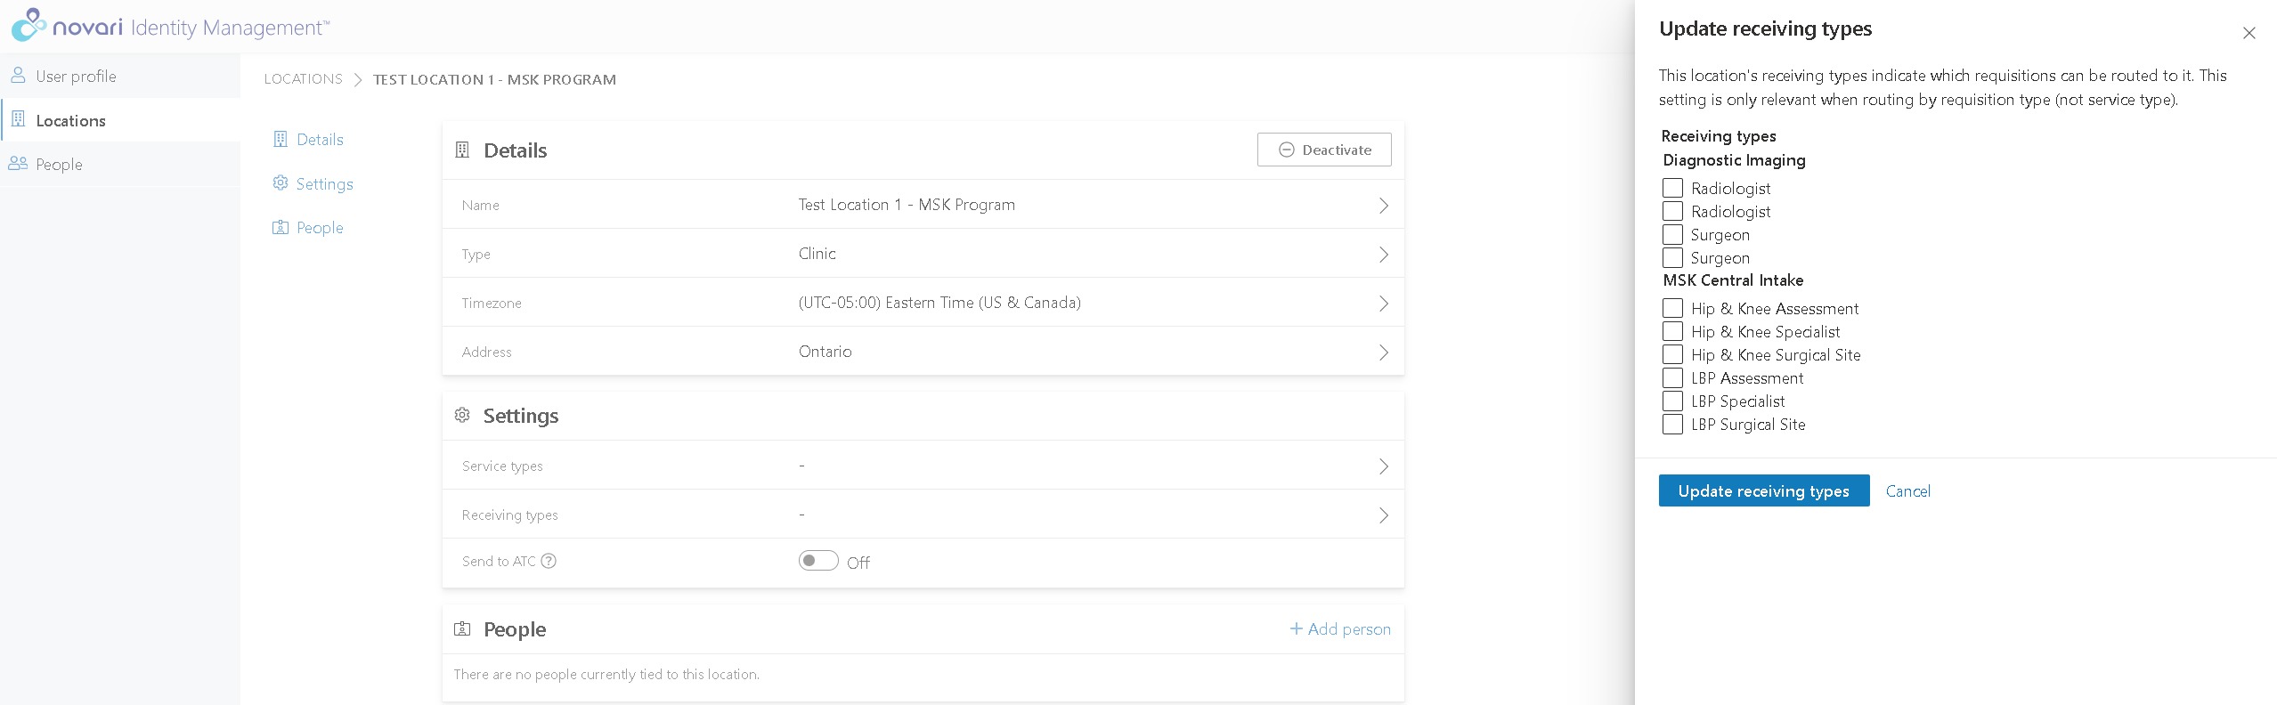
Task: Close the Update receiving types panel
Action: (2249, 33)
